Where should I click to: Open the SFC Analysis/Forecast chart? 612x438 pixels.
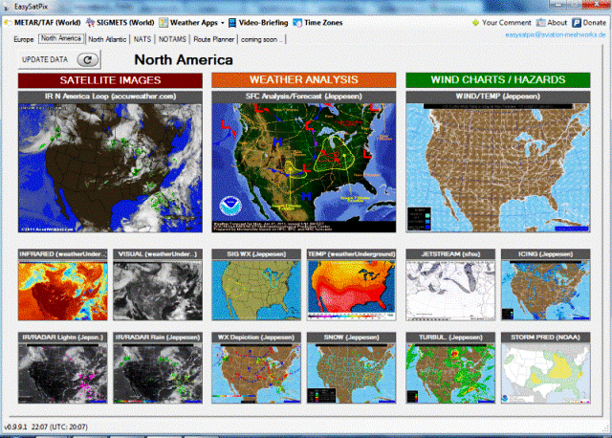pyautogui.click(x=304, y=167)
